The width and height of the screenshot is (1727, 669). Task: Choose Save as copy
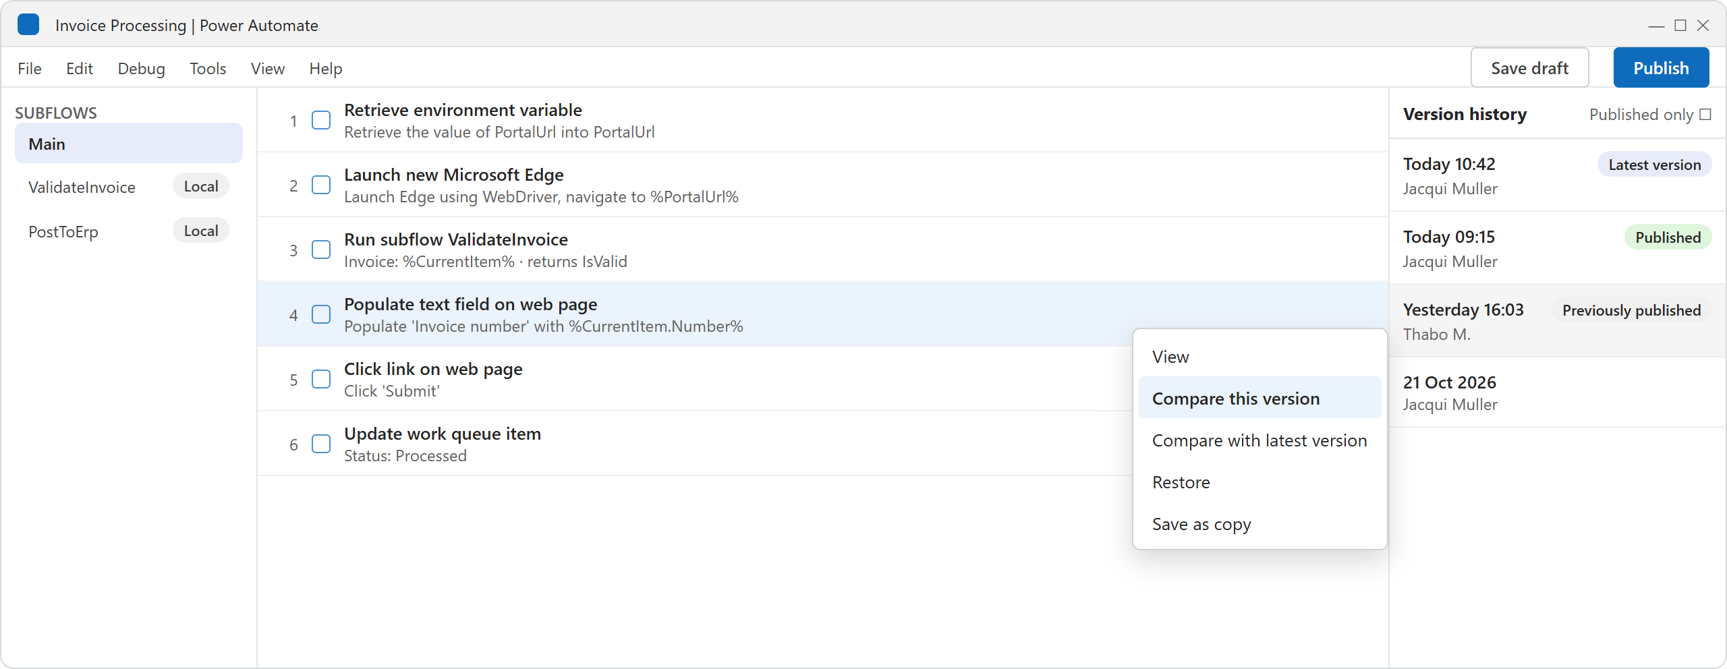[x=1259, y=524]
